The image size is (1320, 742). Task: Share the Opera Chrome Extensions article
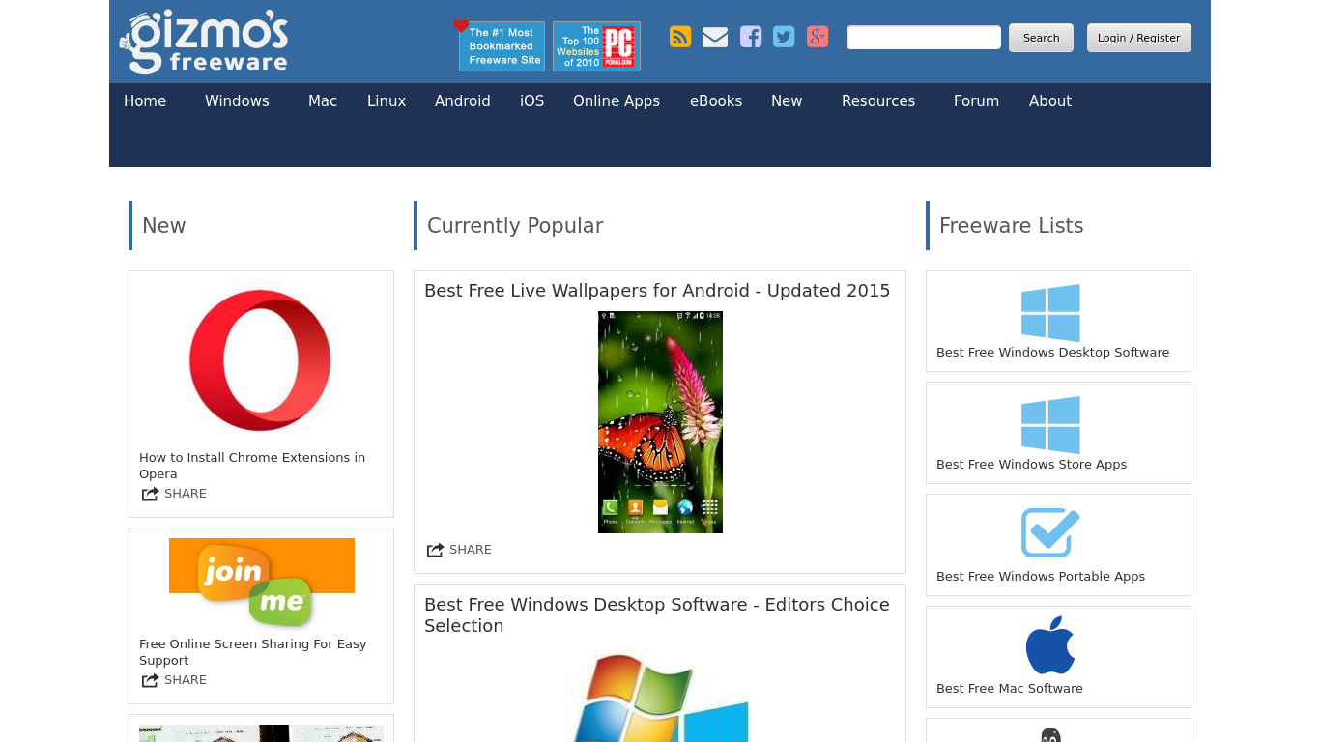[x=174, y=494]
